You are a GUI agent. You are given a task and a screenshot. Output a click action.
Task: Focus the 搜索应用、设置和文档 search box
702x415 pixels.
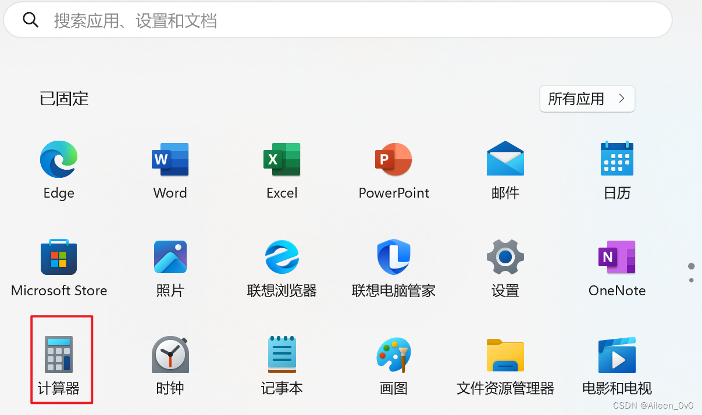pyautogui.click(x=338, y=21)
